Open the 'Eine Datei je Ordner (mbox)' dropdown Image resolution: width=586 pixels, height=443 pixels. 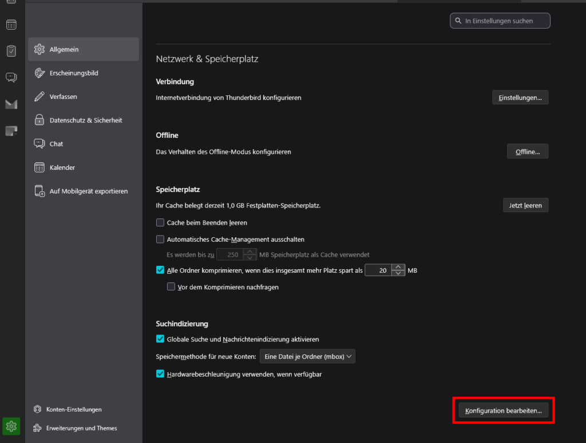pyautogui.click(x=307, y=357)
